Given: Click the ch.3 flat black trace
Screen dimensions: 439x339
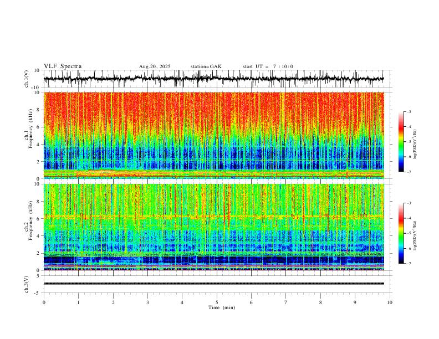Looking at the screenshot, I should (214, 284).
